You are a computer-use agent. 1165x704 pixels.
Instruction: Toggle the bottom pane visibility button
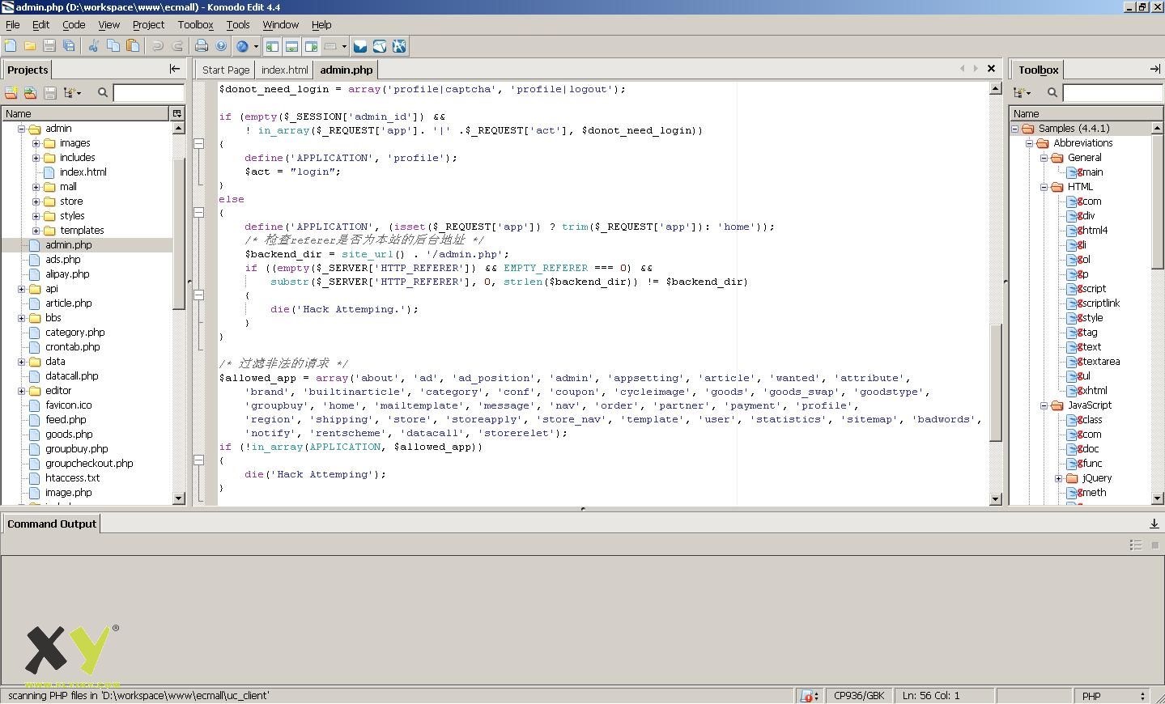(x=291, y=46)
